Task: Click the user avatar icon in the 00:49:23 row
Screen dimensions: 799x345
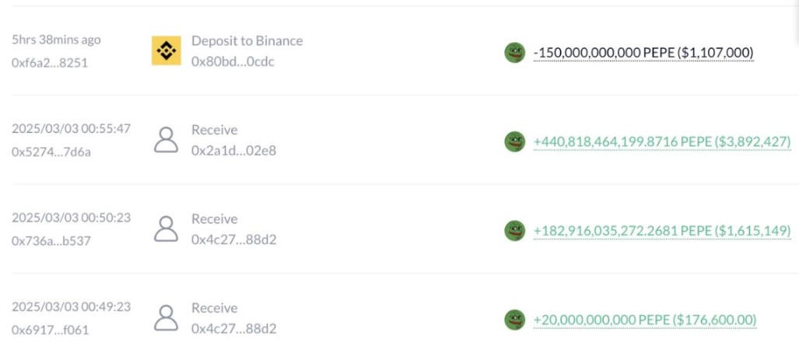Action: 166,318
